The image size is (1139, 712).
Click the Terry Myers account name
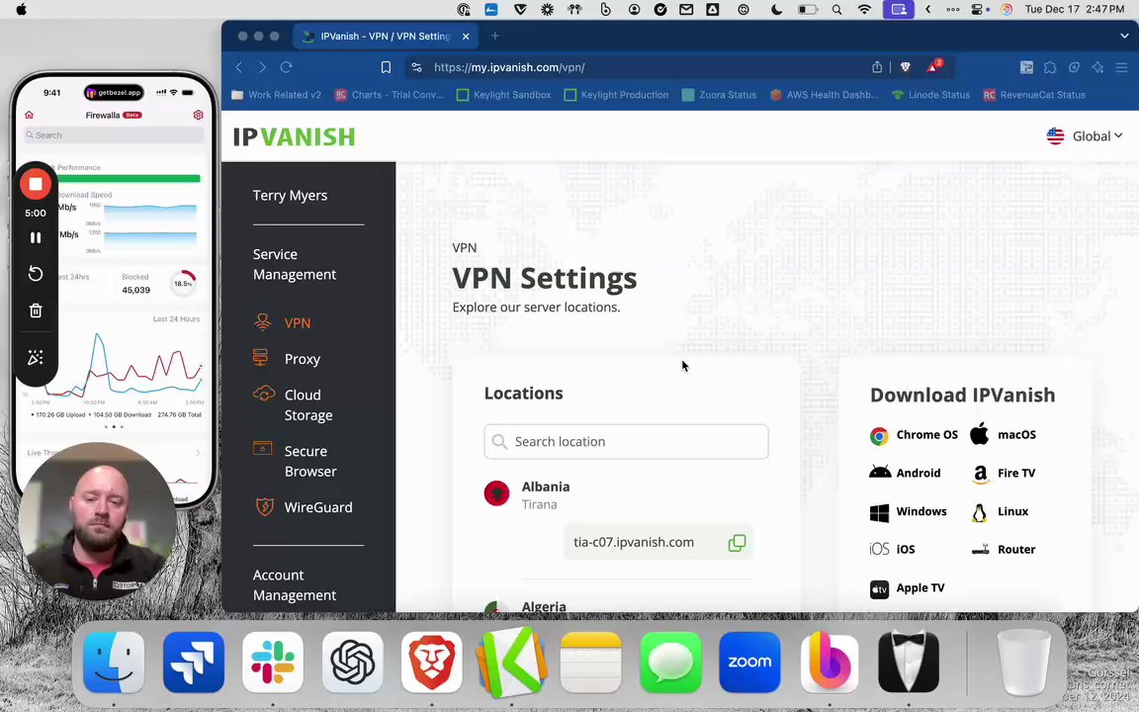(290, 196)
